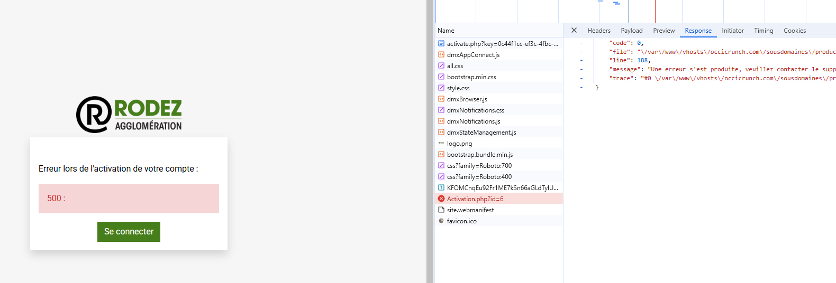Click the red error icon beside Activation.php?id=6
This screenshot has height=283, width=836.
(x=441, y=199)
